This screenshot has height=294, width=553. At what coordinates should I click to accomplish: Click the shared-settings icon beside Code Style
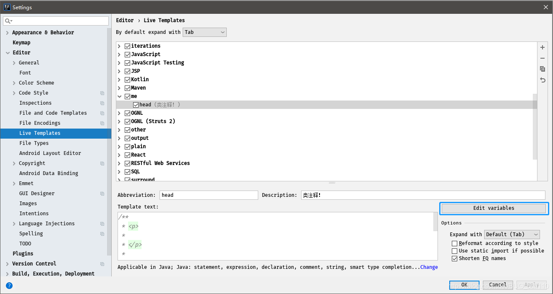tap(102, 93)
